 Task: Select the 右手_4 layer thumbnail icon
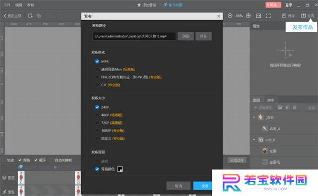(265, 128)
